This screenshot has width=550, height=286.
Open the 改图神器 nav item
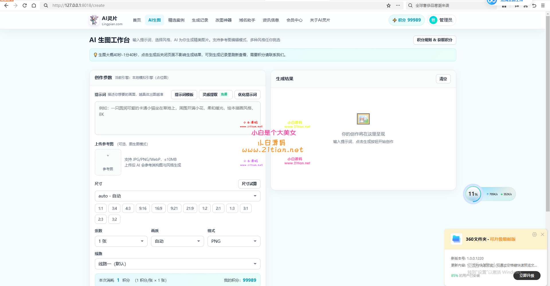(224, 20)
